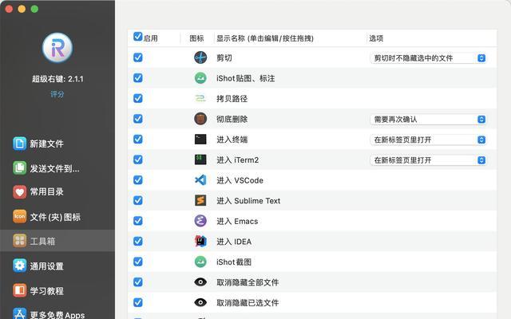
Task: Uncheck the 进入 Sublime Text checkbox
Action: click(x=138, y=200)
